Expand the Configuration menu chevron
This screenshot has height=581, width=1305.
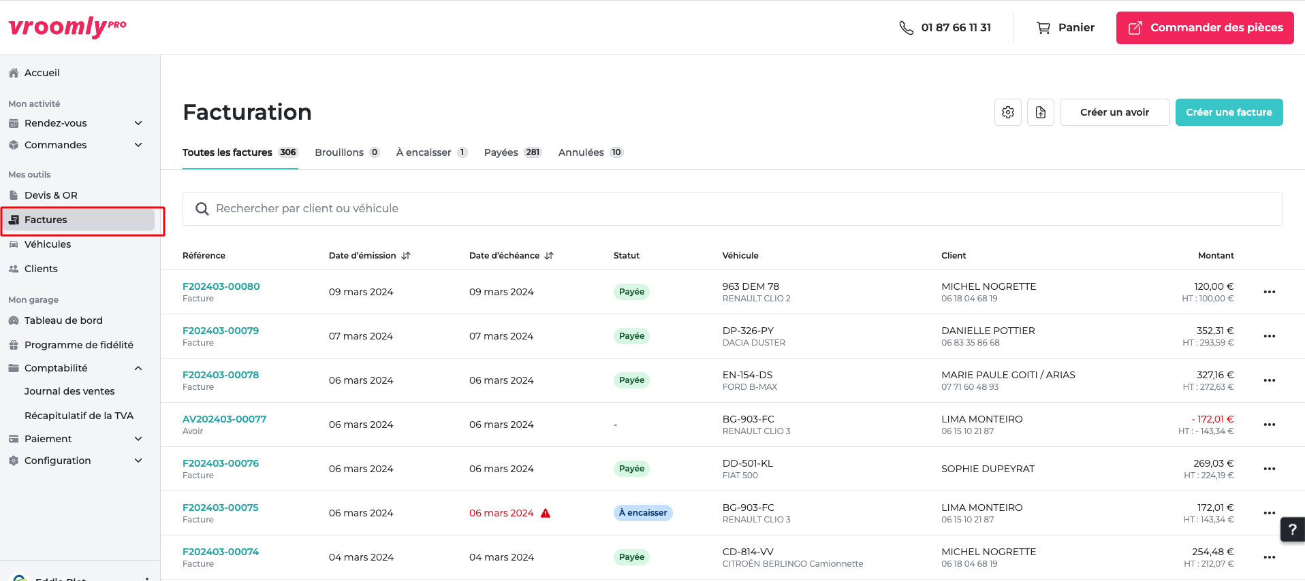click(x=138, y=461)
